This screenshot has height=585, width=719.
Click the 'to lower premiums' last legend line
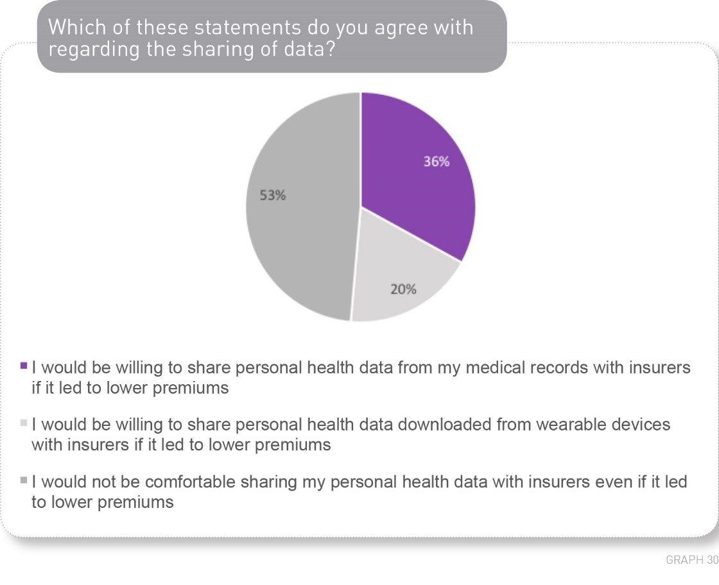point(102,502)
